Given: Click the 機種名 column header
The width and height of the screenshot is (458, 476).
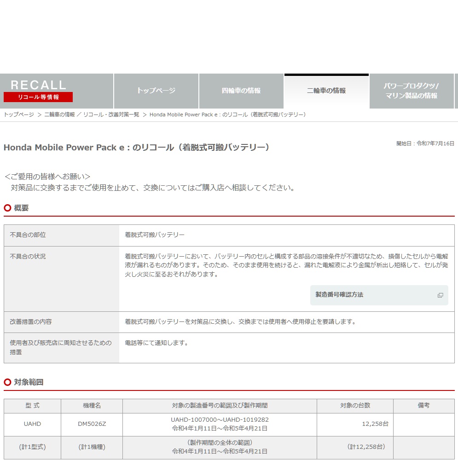Looking at the screenshot, I should pos(92,406).
